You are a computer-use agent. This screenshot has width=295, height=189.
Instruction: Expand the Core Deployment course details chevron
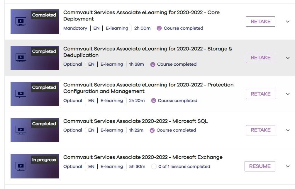tap(288, 22)
